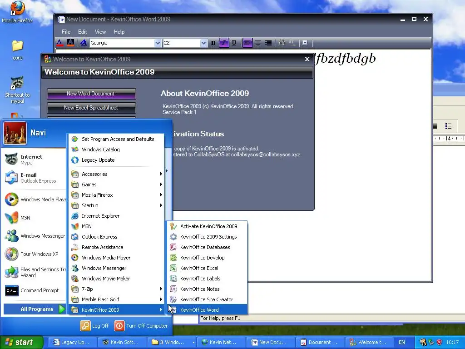Open Remote Assistance from All Programs

click(x=117, y=247)
